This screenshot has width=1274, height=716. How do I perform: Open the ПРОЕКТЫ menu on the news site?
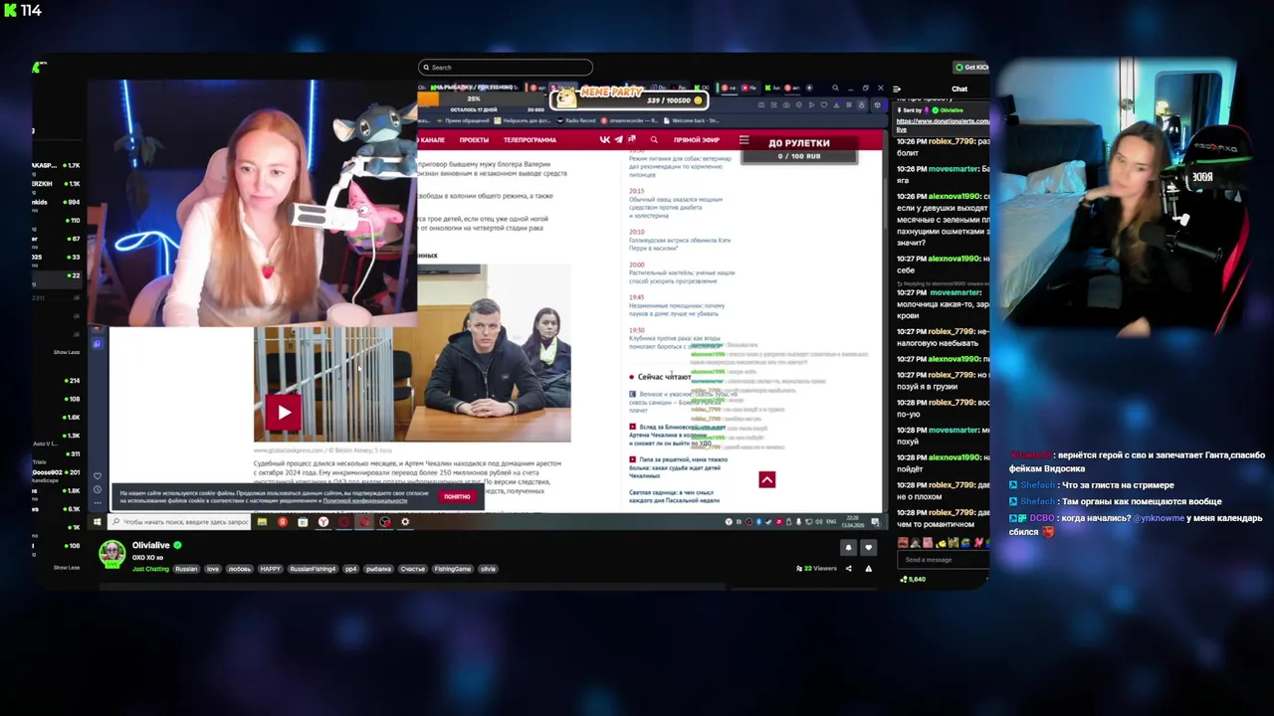[x=474, y=140]
